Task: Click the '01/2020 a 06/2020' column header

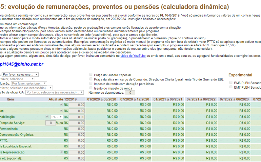Action: coord(102,99)
